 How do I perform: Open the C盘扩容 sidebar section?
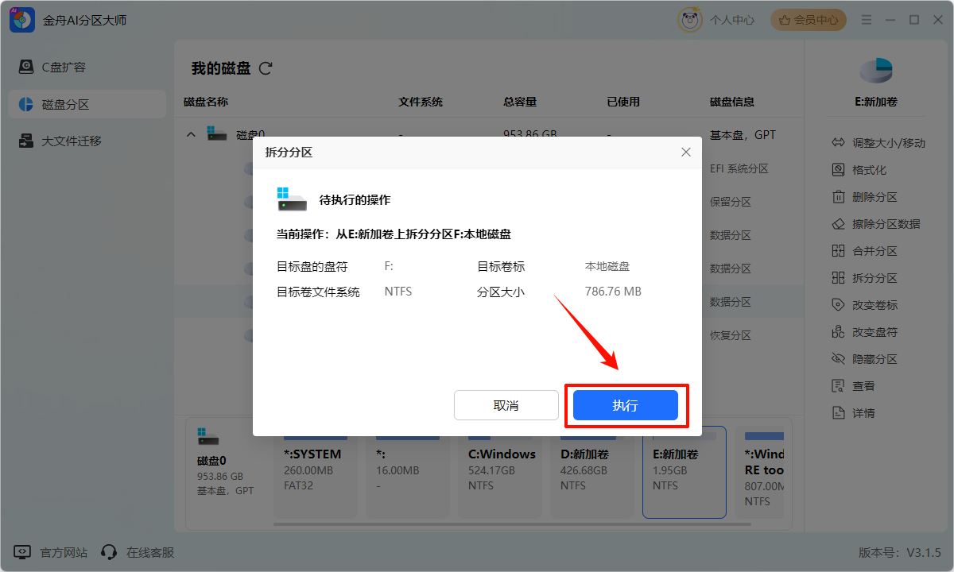coord(64,68)
